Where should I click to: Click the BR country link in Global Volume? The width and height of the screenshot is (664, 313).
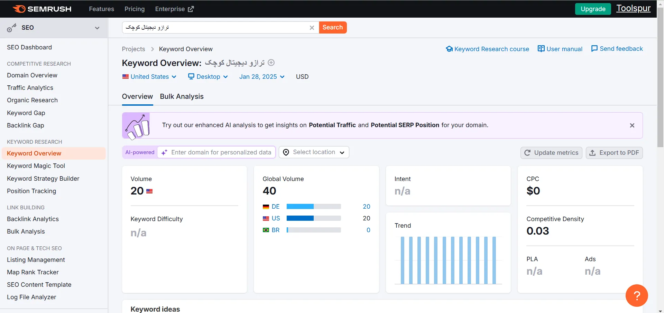[276, 230]
